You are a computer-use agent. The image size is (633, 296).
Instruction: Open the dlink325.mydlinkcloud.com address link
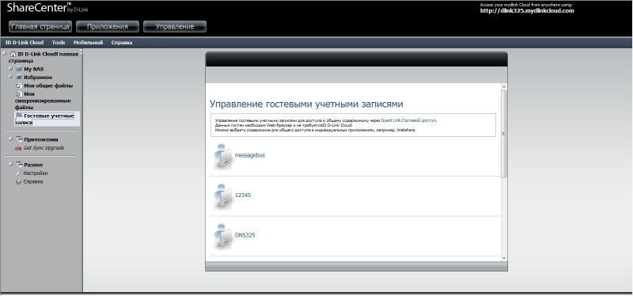pos(527,11)
